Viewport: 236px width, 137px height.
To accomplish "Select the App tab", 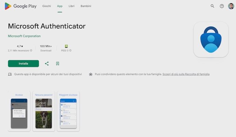I will pos(60,6).
